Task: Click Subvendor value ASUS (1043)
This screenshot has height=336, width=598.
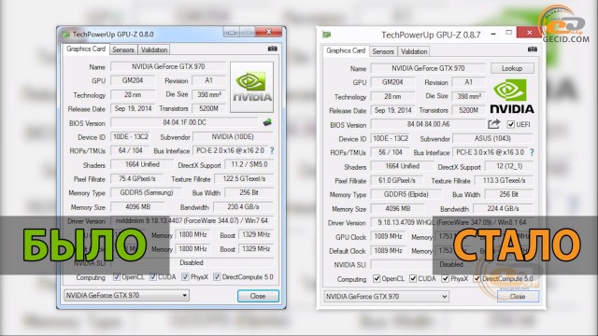Action: click(x=492, y=139)
